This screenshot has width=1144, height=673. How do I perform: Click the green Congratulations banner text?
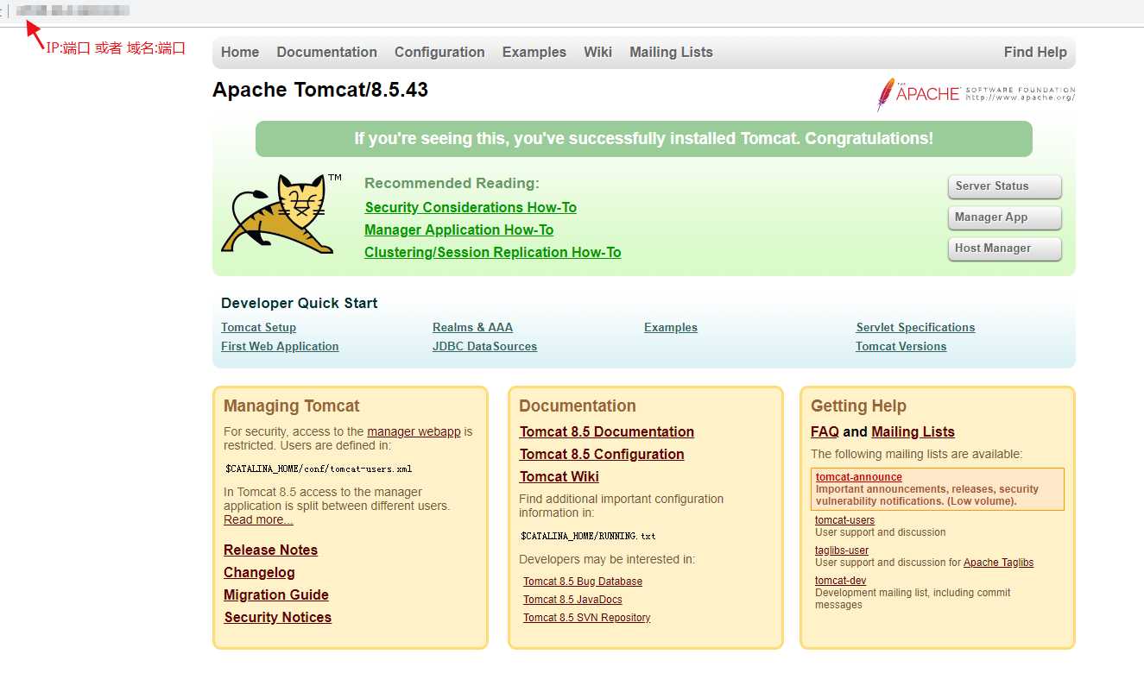(x=643, y=139)
